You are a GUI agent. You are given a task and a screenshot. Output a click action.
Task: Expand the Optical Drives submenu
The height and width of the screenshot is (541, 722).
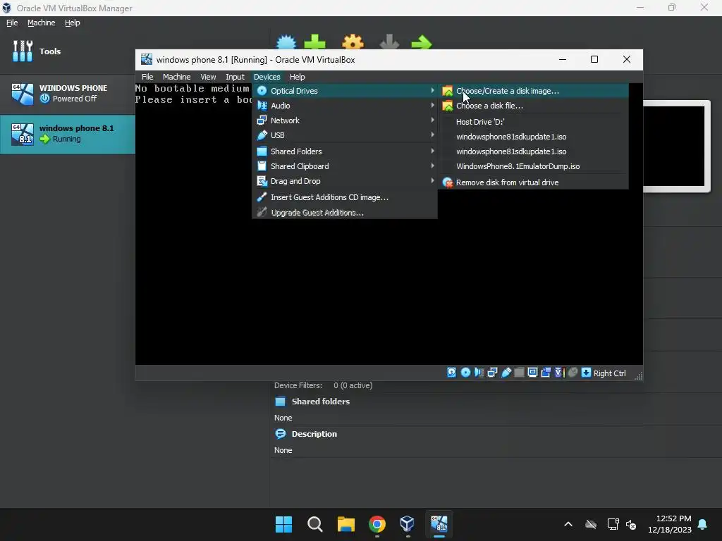point(344,91)
